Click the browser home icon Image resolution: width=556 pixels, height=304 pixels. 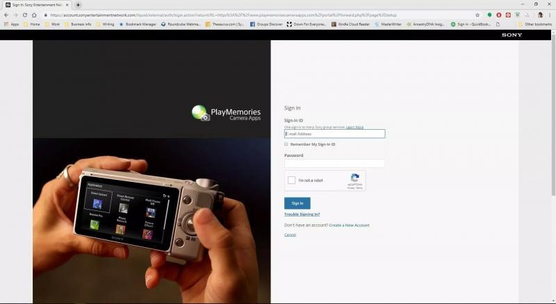(34, 15)
